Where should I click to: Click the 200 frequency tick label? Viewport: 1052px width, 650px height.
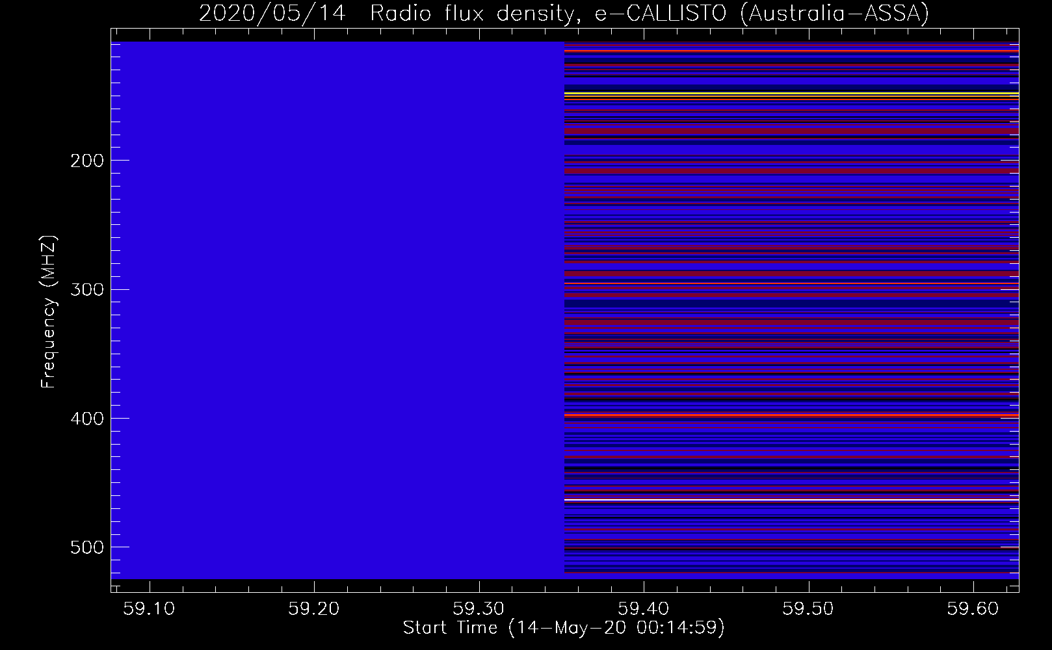[87, 161]
